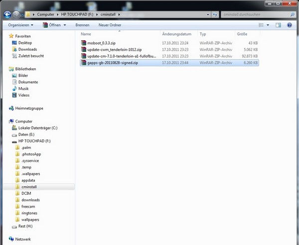Open Lokaler Datenträger (C:) drive
The height and width of the screenshot is (245, 299).
(38, 128)
